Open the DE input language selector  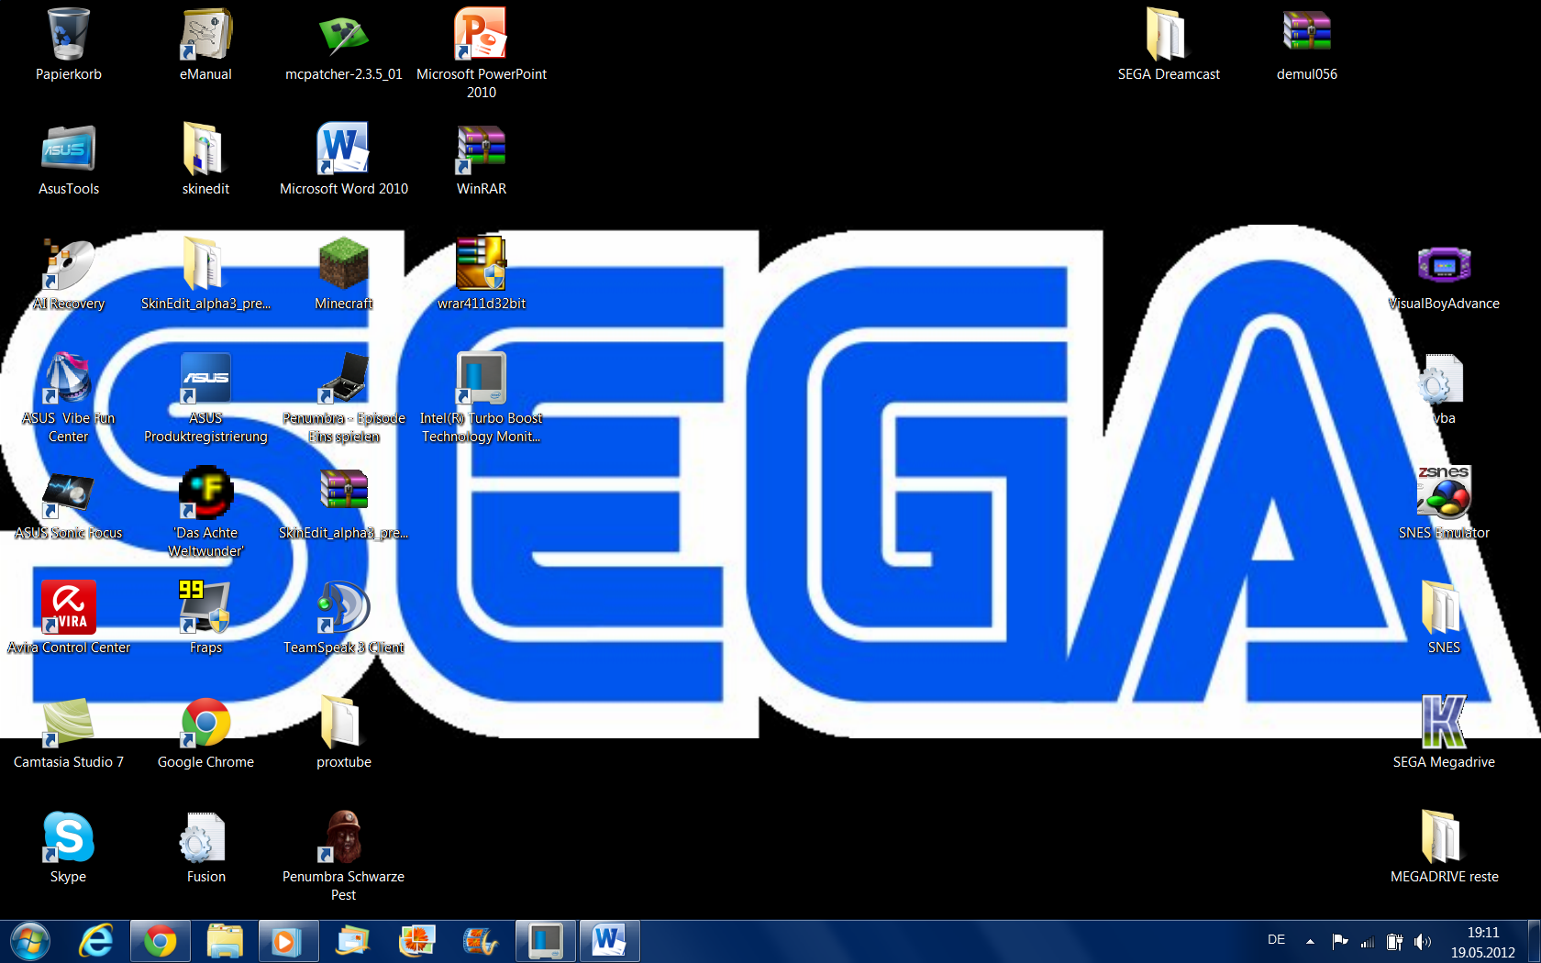(1276, 940)
